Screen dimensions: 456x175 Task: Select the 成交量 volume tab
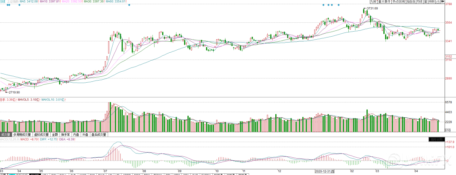point(6,135)
